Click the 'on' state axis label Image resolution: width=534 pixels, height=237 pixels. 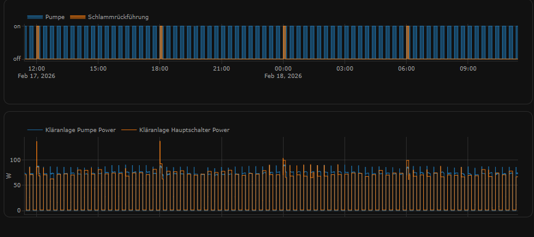17,26
